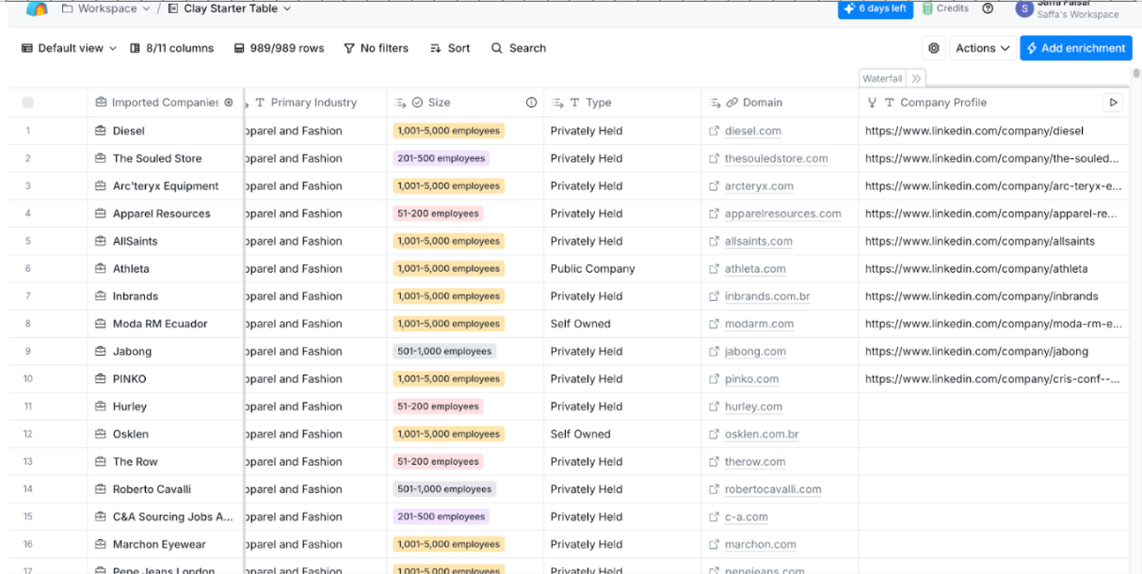This screenshot has height=574, width=1142.
Task: Click the LinkedIn profile URL for inbrands
Action: point(982,296)
